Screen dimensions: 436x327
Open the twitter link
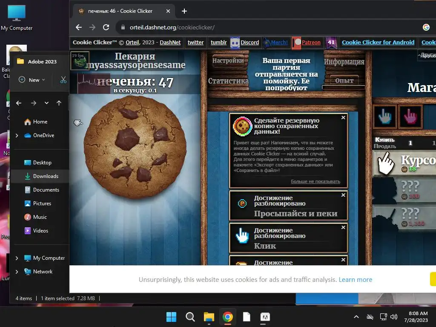(195, 42)
